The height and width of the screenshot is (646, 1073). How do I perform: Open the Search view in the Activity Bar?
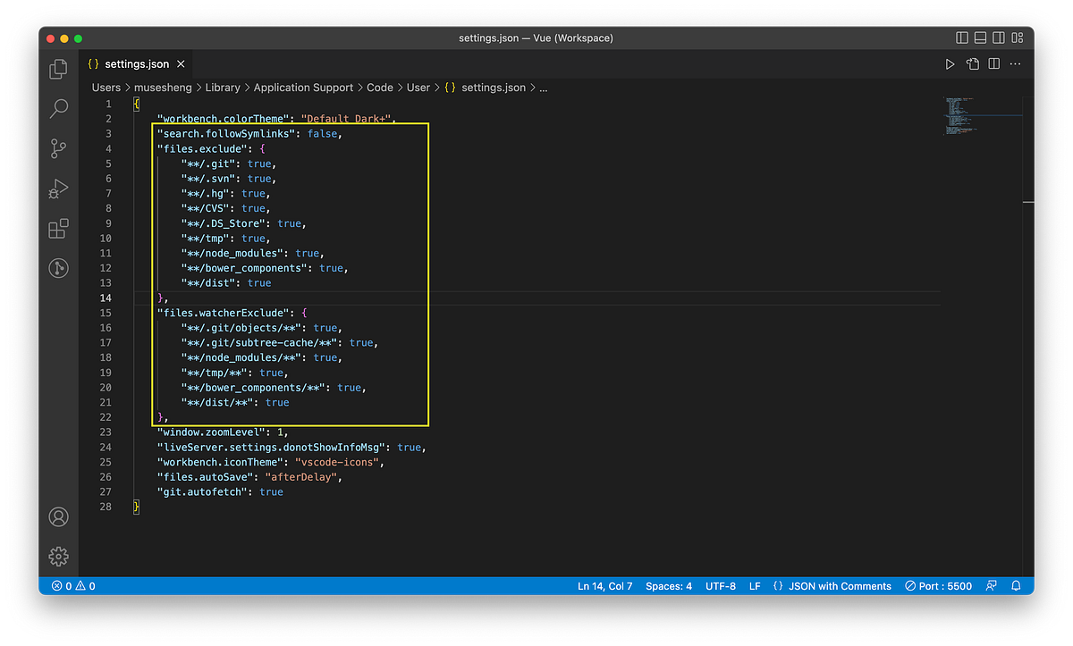tap(58, 108)
